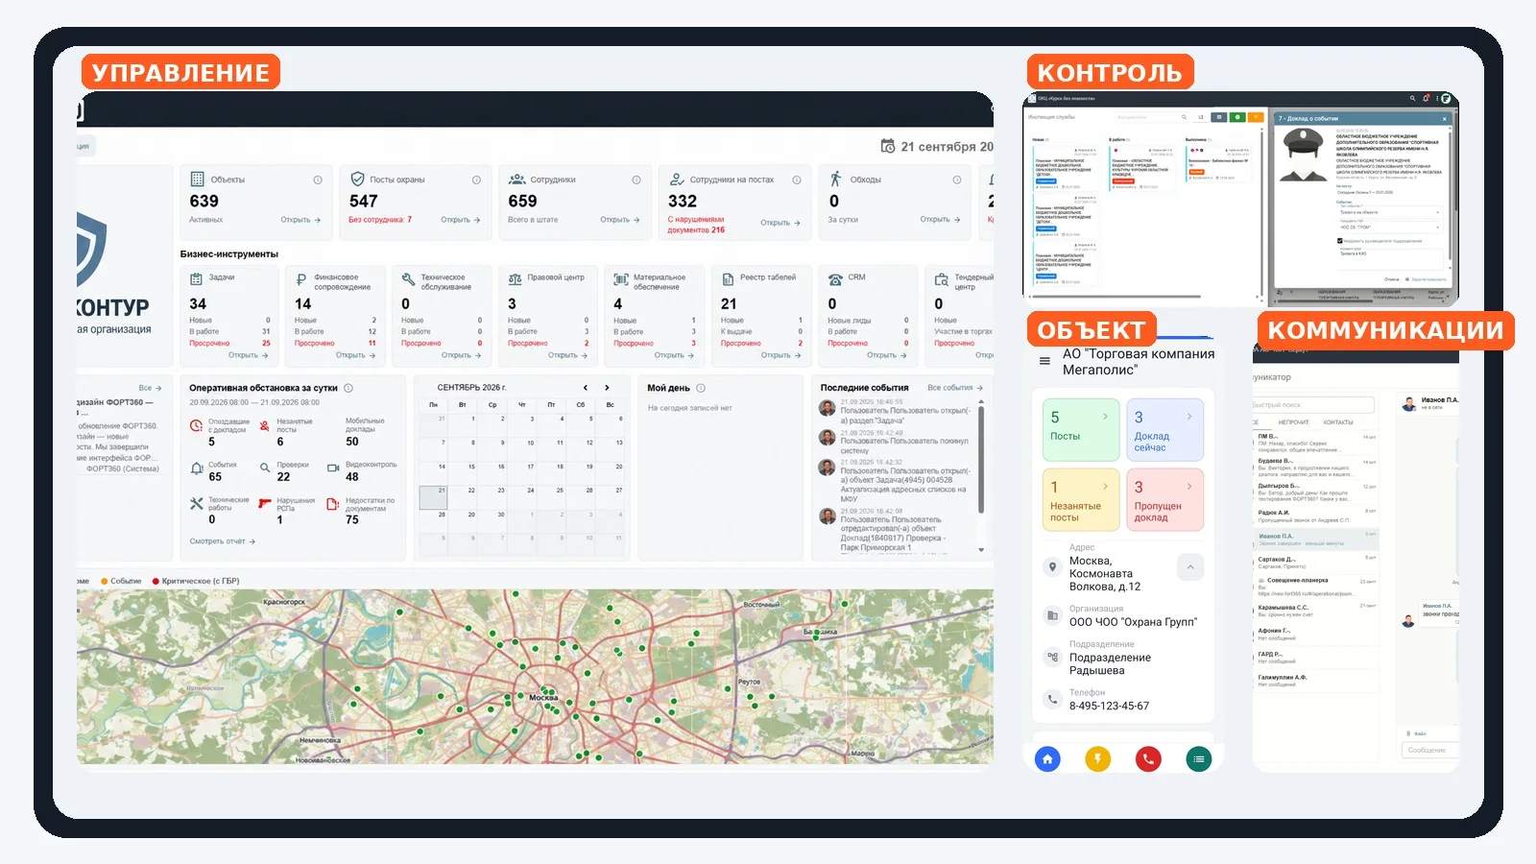Close the 'Доклад о событии' dialog
This screenshot has height=864, width=1536.
point(1445,119)
